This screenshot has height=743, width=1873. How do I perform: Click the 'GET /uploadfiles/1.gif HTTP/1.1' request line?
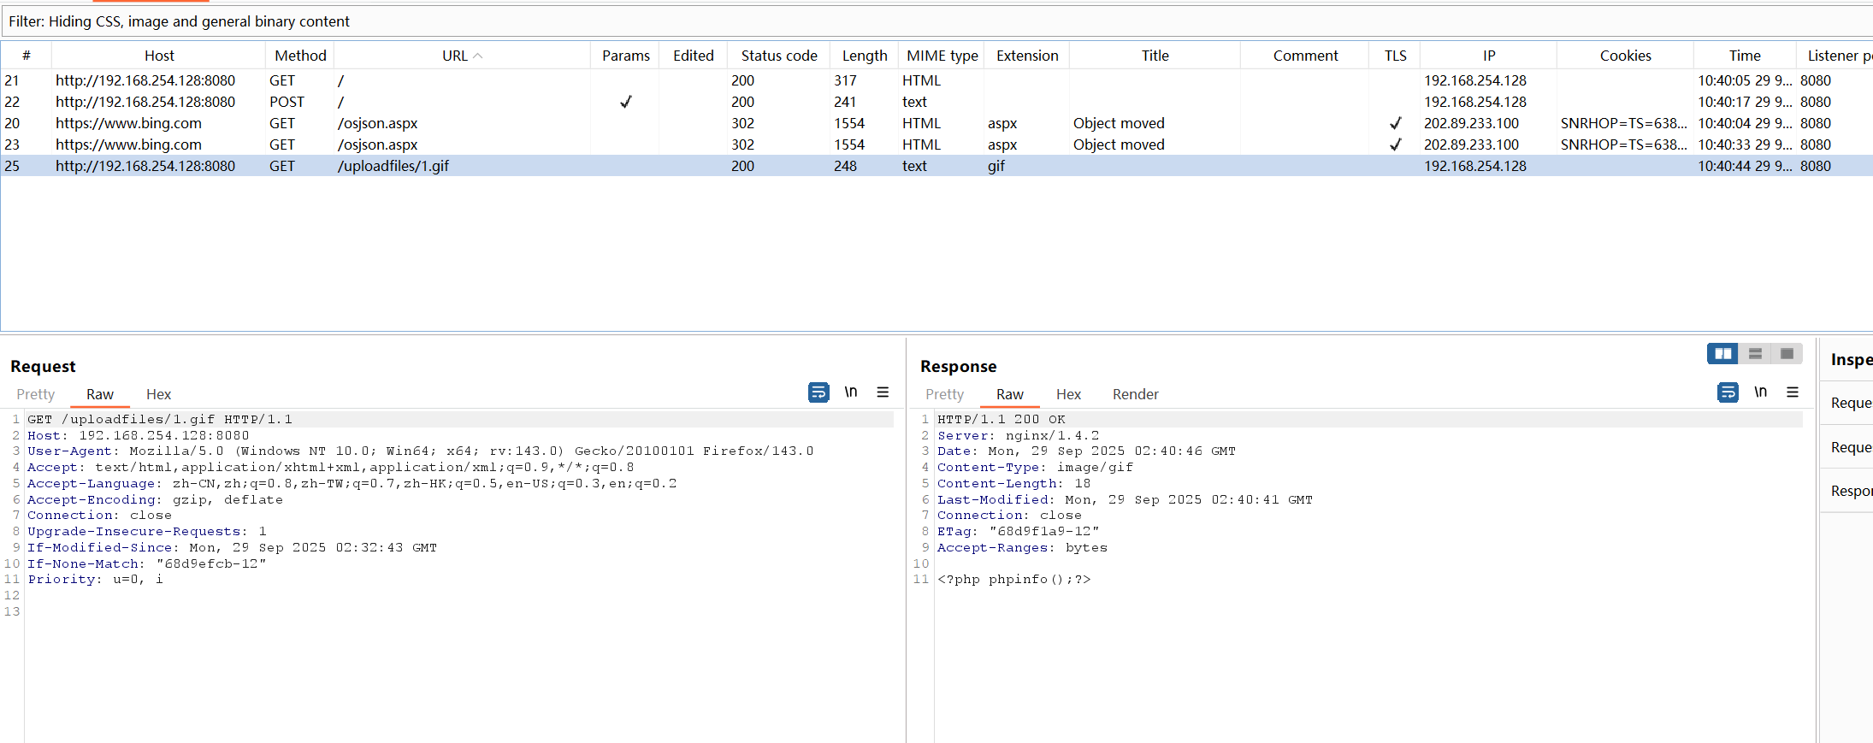pos(160,419)
